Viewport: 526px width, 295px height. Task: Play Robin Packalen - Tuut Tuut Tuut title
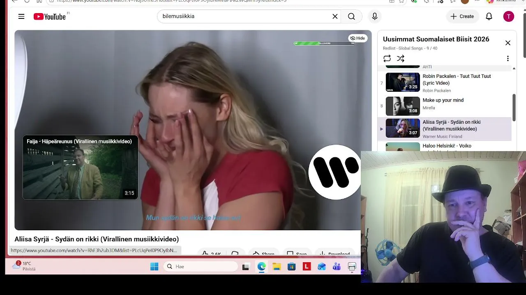click(x=457, y=79)
